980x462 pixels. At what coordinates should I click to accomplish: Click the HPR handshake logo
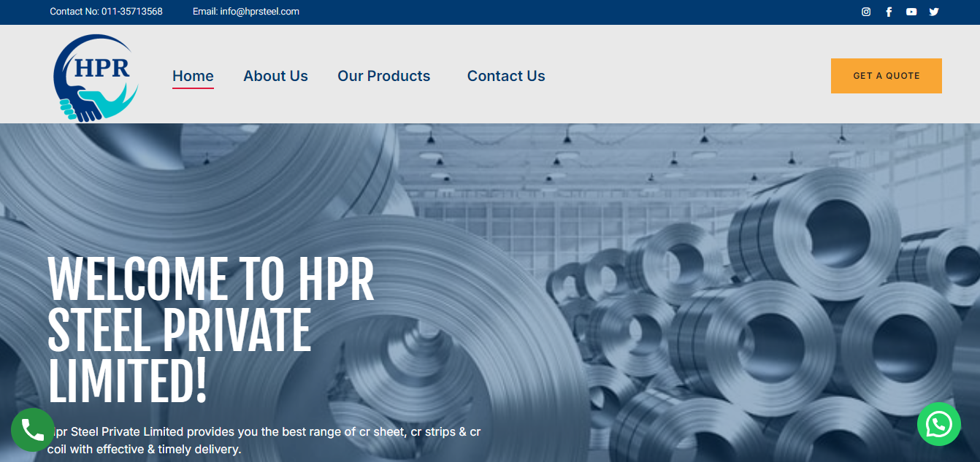click(96, 77)
